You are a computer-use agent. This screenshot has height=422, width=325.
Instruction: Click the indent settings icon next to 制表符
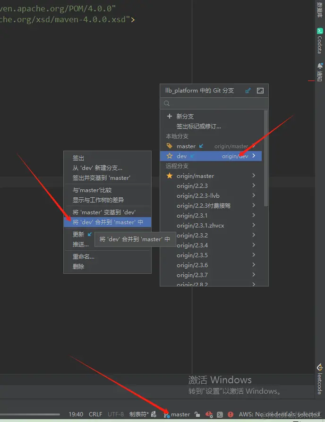[154, 414]
